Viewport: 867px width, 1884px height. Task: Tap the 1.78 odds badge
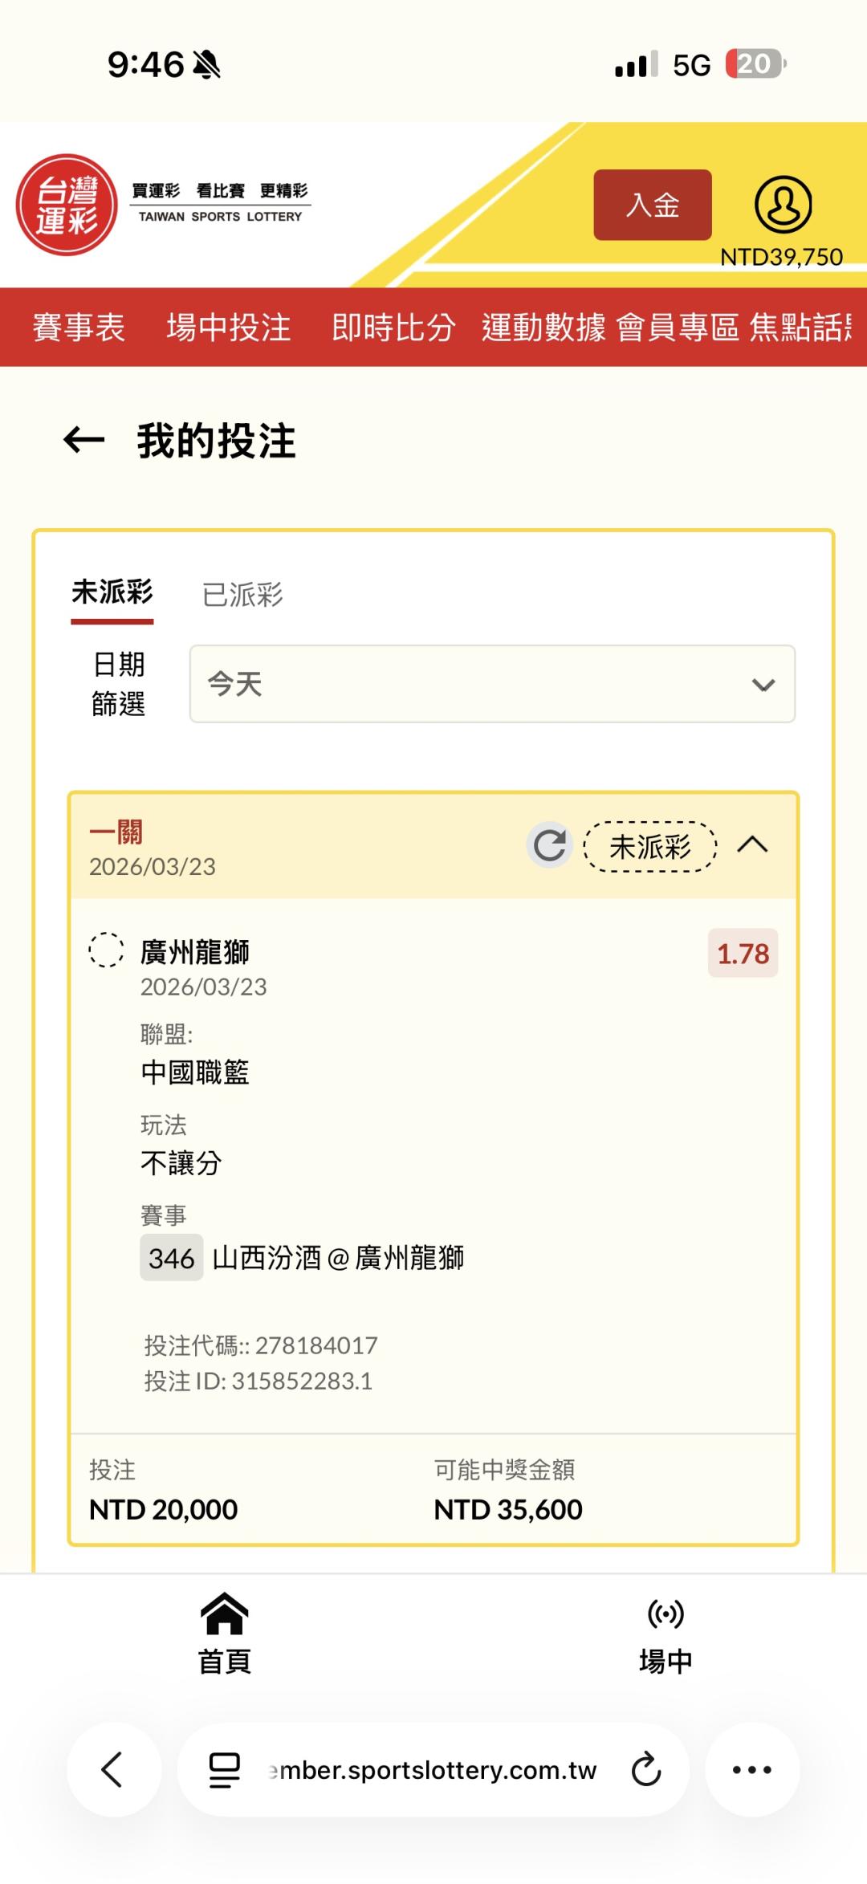[x=743, y=954]
